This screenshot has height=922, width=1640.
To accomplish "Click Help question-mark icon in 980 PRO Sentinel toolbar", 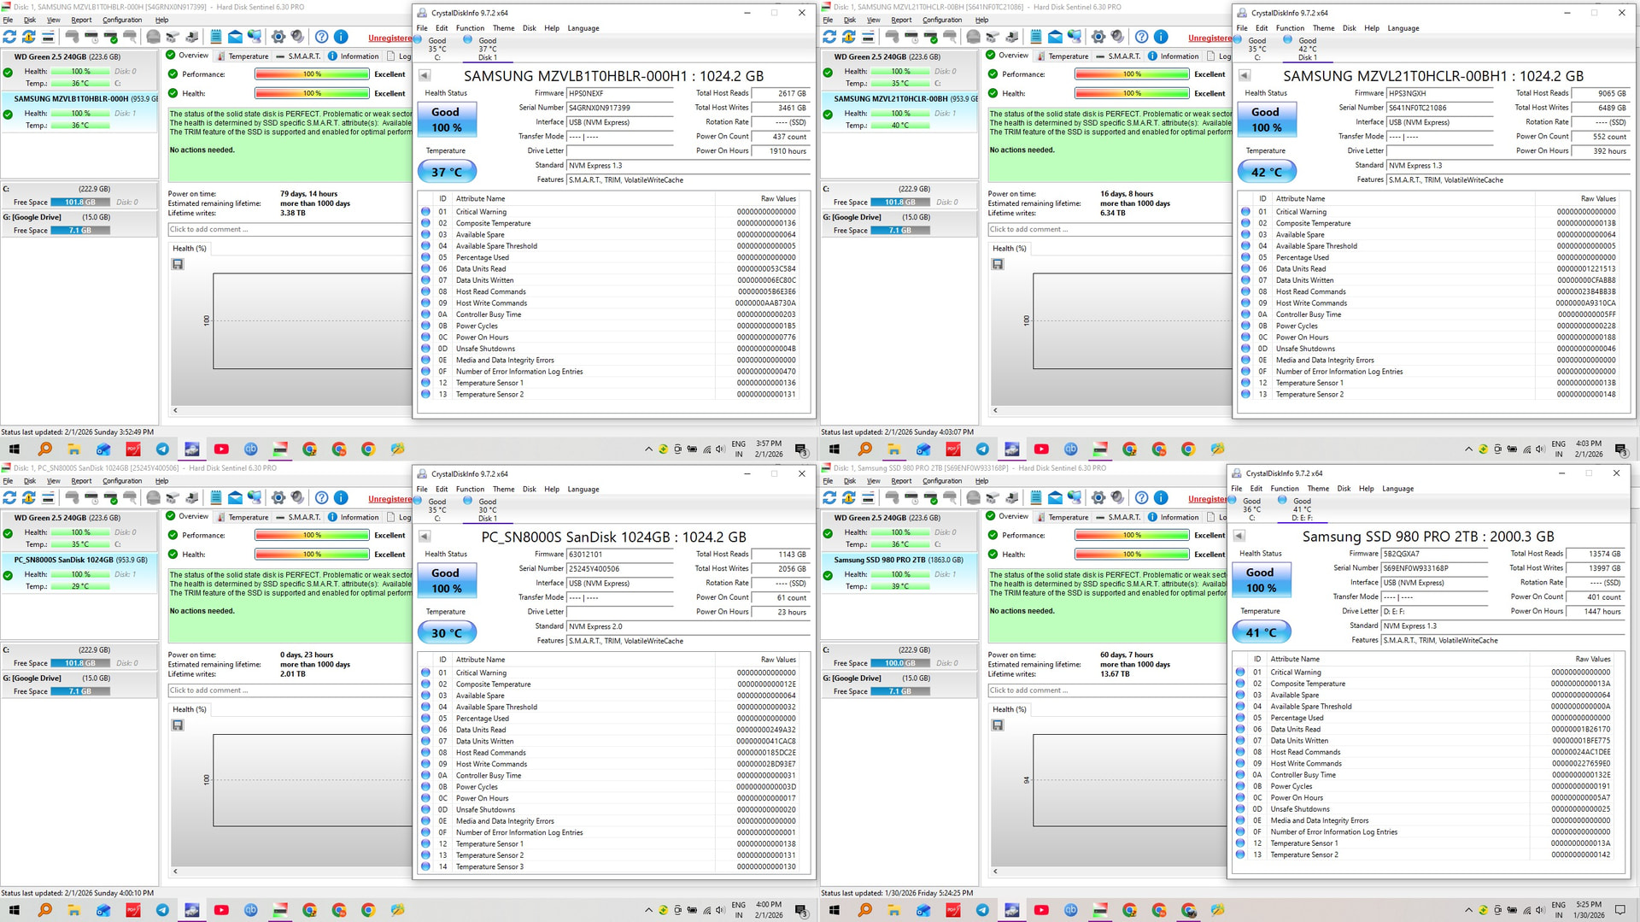I will (x=1141, y=498).
